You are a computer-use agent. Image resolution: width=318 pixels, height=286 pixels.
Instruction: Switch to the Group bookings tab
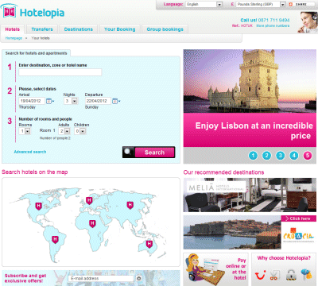click(x=165, y=29)
